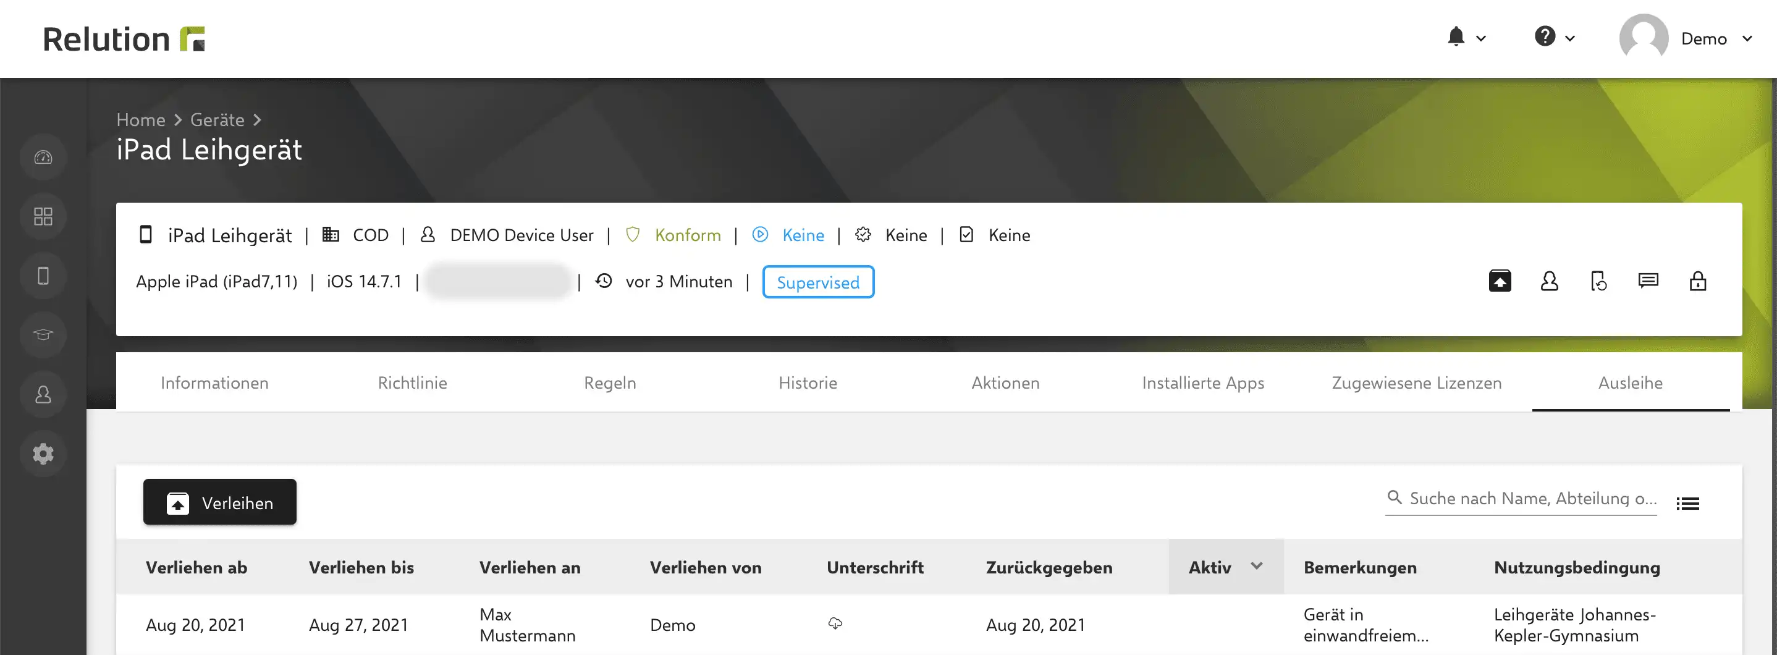Click the Max Mustermann cell
Image resolution: width=1777 pixels, height=655 pixels.
click(528, 625)
